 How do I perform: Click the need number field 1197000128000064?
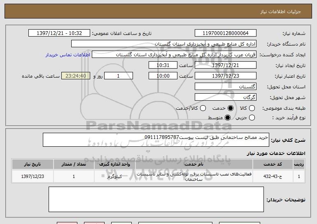click(x=226, y=33)
